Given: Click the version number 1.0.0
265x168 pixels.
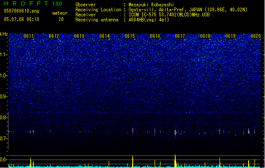Looking at the screenshot, I should [x=57, y=4].
